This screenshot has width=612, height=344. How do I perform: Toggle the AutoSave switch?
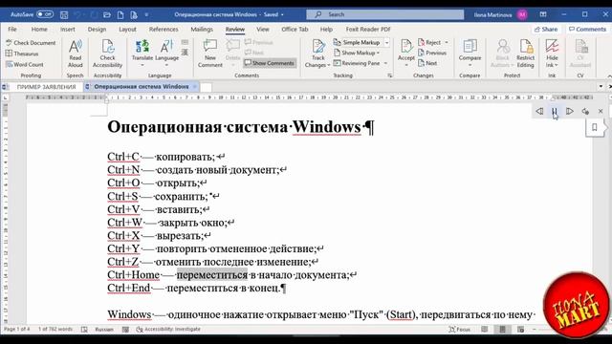coord(45,14)
